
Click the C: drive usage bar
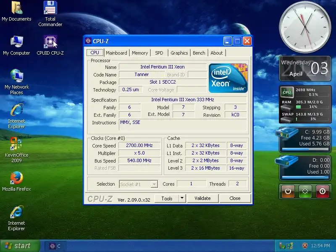tap(305, 149)
